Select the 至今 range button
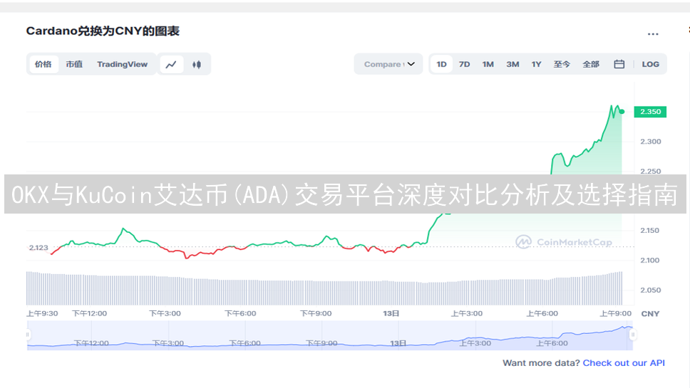The height and width of the screenshot is (388, 690). click(x=562, y=64)
